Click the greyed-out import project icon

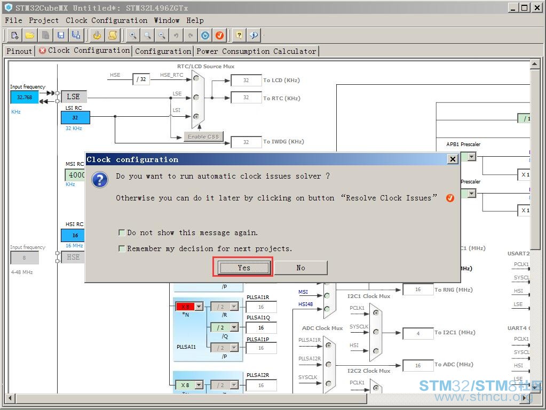point(45,35)
